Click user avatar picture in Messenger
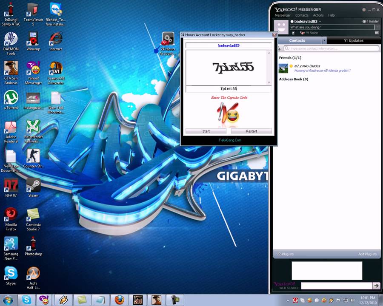This screenshot has width=383, height=306. pos(281,27)
